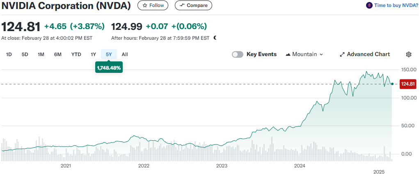
Task: Click the 2024 x-axis label
Action: pos(299,166)
